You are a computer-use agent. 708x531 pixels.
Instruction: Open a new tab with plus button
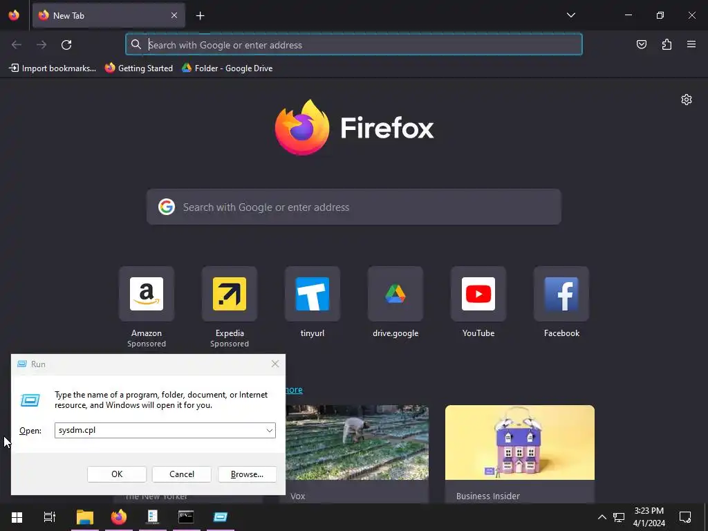[x=200, y=16]
